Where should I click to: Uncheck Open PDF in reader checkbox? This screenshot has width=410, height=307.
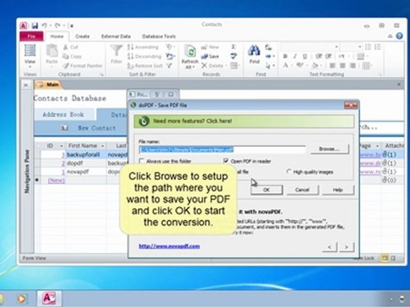point(225,161)
